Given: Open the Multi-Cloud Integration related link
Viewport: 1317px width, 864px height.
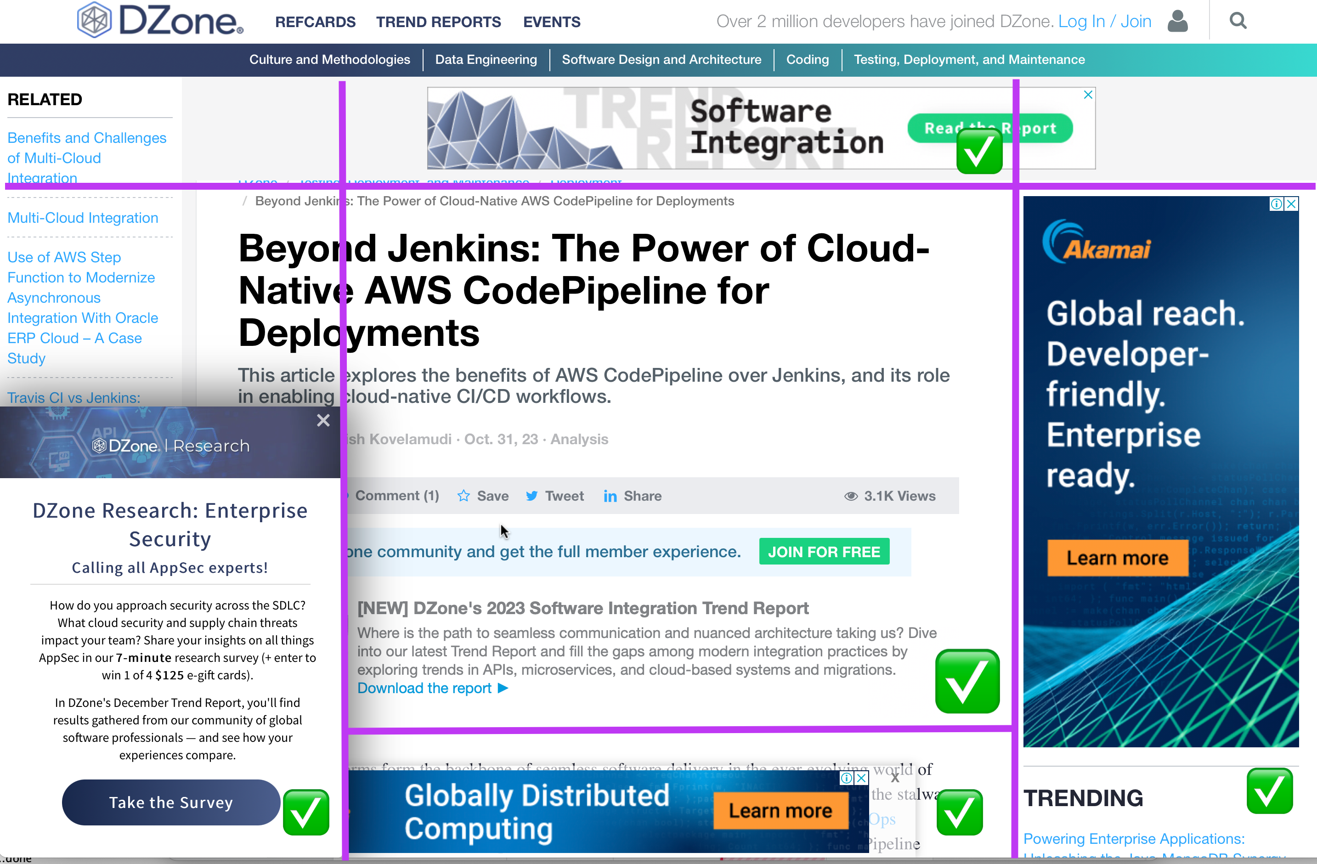Looking at the screenshot, I should pyautogui.click(x=83, y=218).
